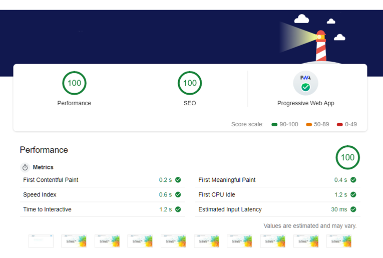This screenshot has height=258, width=383.
Task: Click green check next to Estimated Input Latency
Action: pos(353,209)
